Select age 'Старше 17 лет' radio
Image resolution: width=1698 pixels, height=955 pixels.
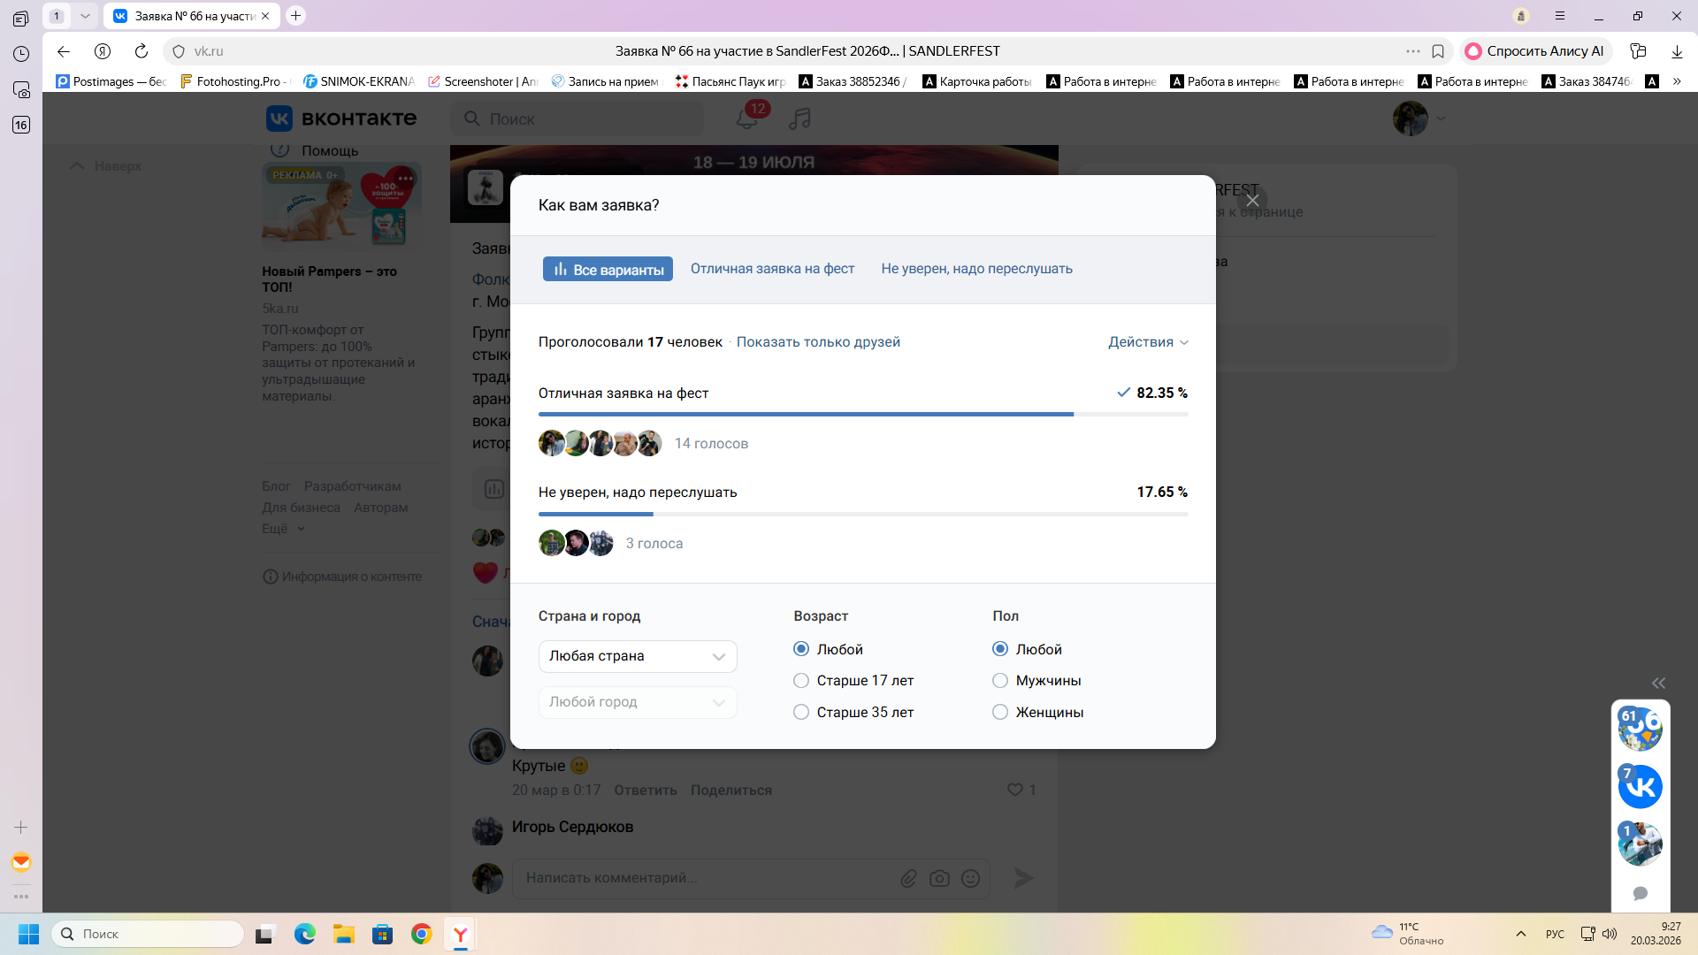point(801,680)
